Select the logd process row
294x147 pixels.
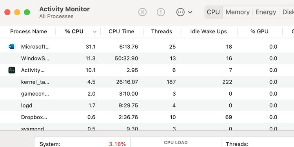tap(147, 105)
